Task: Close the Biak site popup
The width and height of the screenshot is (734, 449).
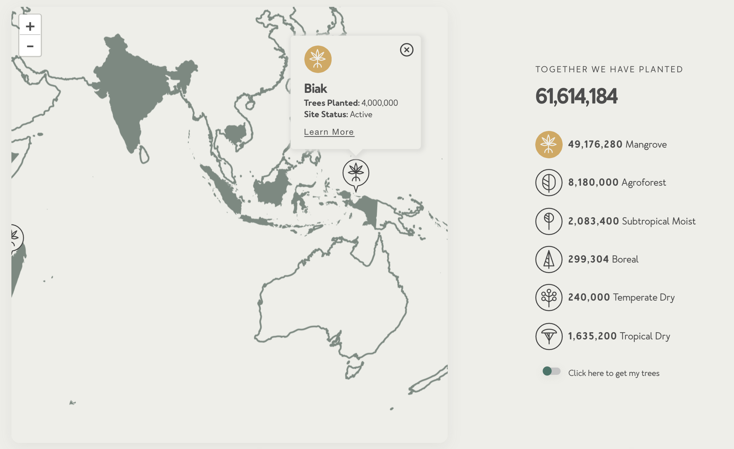Action: tap(407, 50)
